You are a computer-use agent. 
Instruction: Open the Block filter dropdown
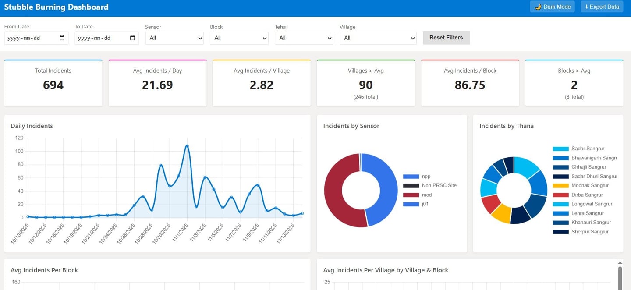tap(239, 38)
